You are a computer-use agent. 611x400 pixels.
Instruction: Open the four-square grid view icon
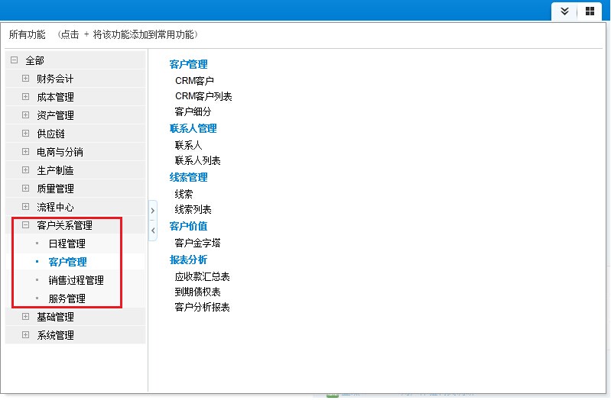click(x=590, y=11)
